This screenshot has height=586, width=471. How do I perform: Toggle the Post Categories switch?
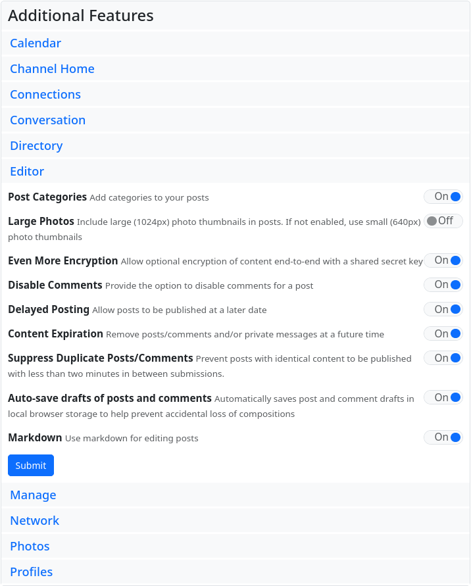443,197
